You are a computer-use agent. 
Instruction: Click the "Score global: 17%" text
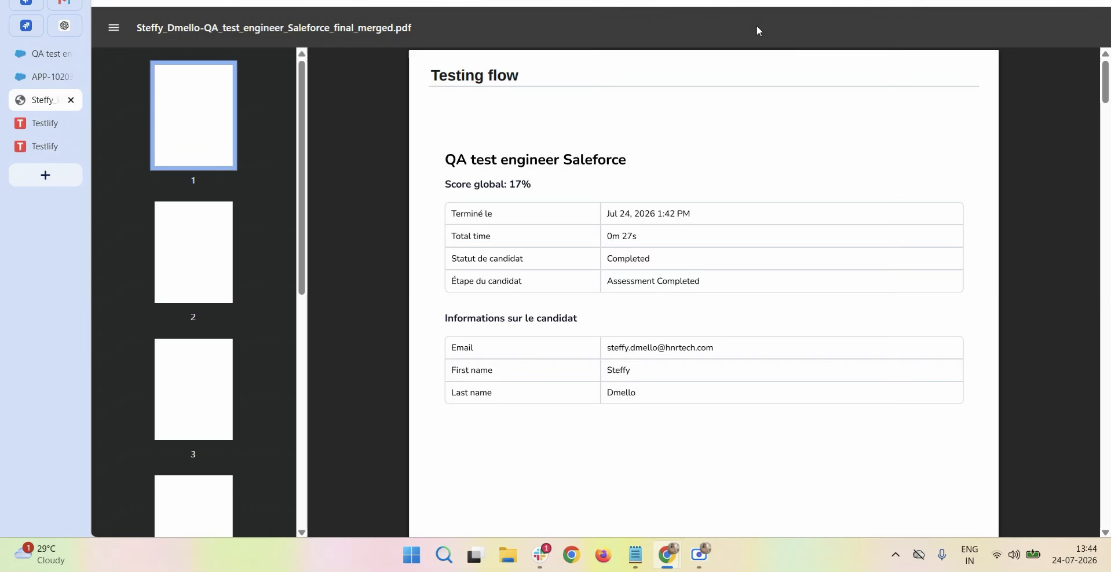click(488, 184)
